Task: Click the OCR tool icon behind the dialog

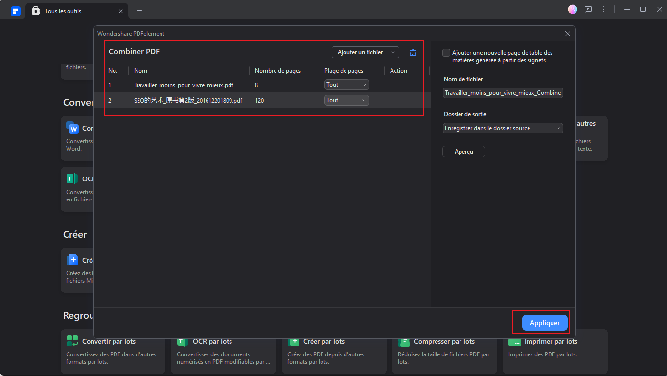Action: 72,178
